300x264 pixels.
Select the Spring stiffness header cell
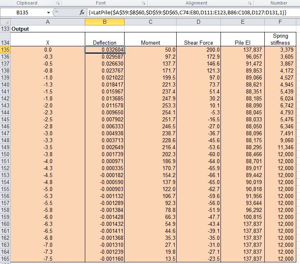pos(280,39)
